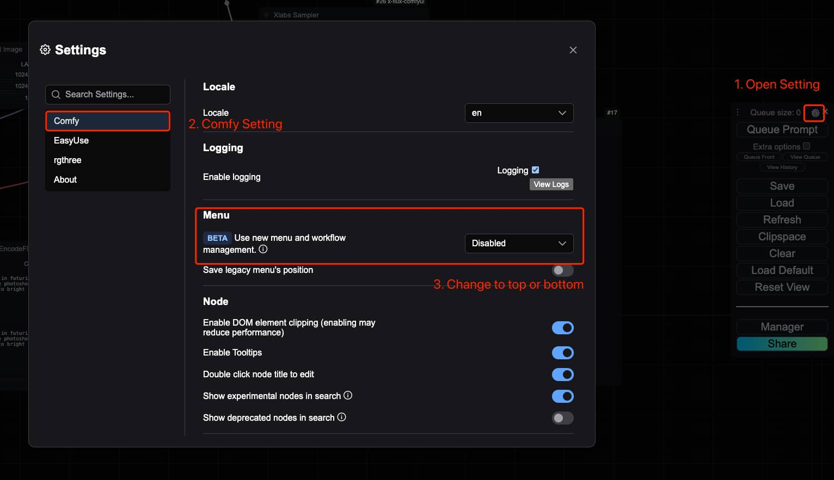The width and height of the screenshot is (834, 480).
Task: Click the green Share button
Action: tap(782, 344)
